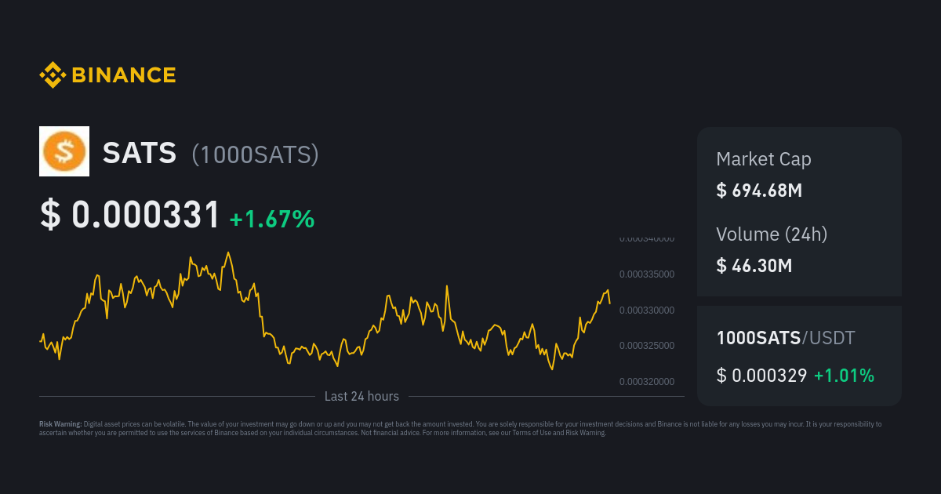This screenshot has width=941, height=494.
Task: Open the 1000SATS/USDT pair selector
Action: tap(786, 337)
